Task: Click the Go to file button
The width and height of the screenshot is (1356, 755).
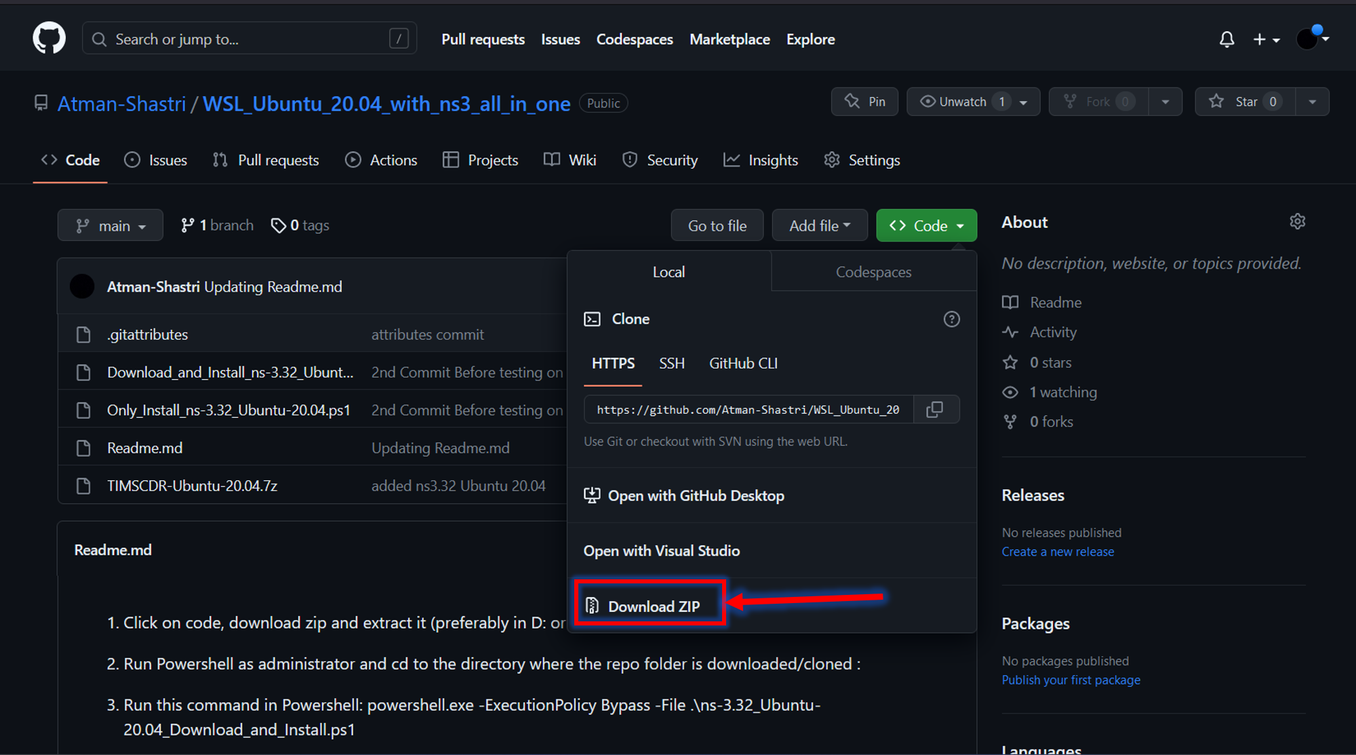Action: (717, 225)
